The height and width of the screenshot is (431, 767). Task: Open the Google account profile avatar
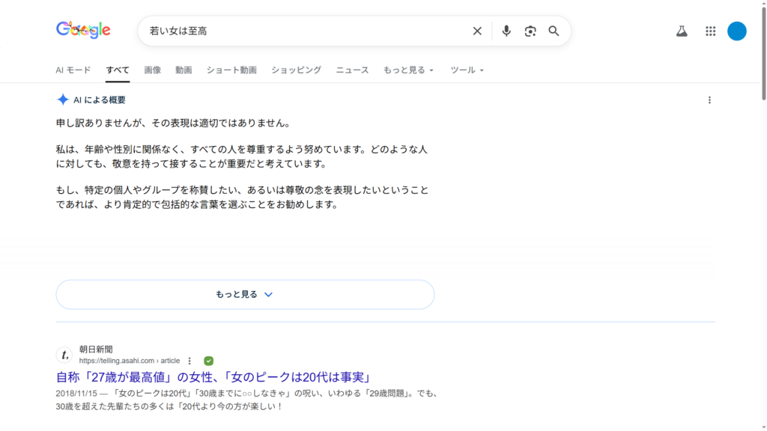737,31
